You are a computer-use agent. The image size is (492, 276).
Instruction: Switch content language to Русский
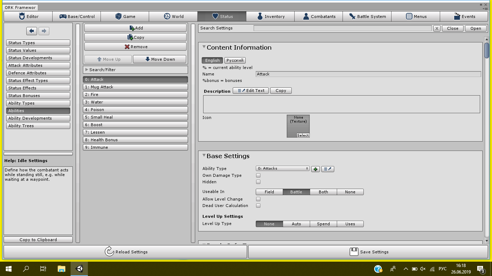pyautogui.click(x=235, y=60)
